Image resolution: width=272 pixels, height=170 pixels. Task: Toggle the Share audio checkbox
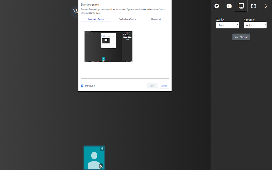point(82,86)
